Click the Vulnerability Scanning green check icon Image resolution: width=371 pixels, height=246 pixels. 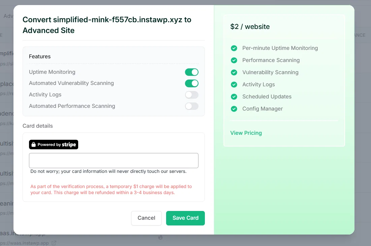click(x=234, y=72)
